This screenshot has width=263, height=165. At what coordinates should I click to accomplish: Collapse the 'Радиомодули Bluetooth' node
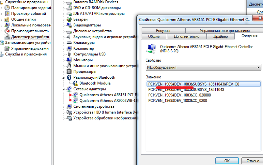[x=63, y=78]
